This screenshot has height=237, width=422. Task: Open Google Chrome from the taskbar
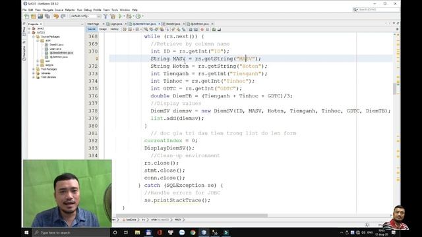pos(193,232)
